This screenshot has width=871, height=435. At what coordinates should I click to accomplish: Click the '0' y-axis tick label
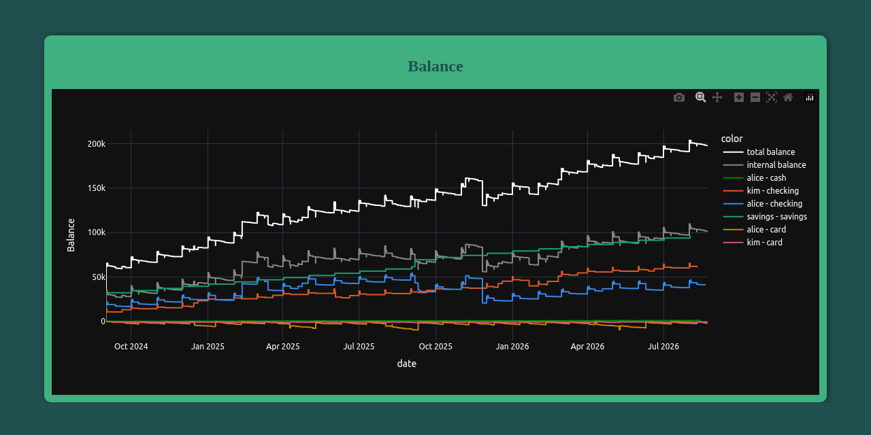pyautogui.click(x=103, y=321)
